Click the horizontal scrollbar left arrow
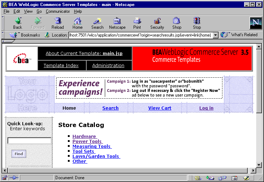Image resolution: width=264 pixels, height=182 pixels. click(5, 171)
